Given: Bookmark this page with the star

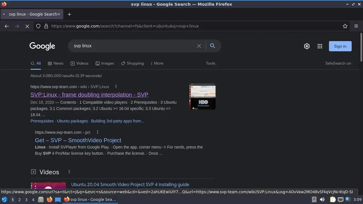Looking at the screenshot, I should (x=345, y=26).
